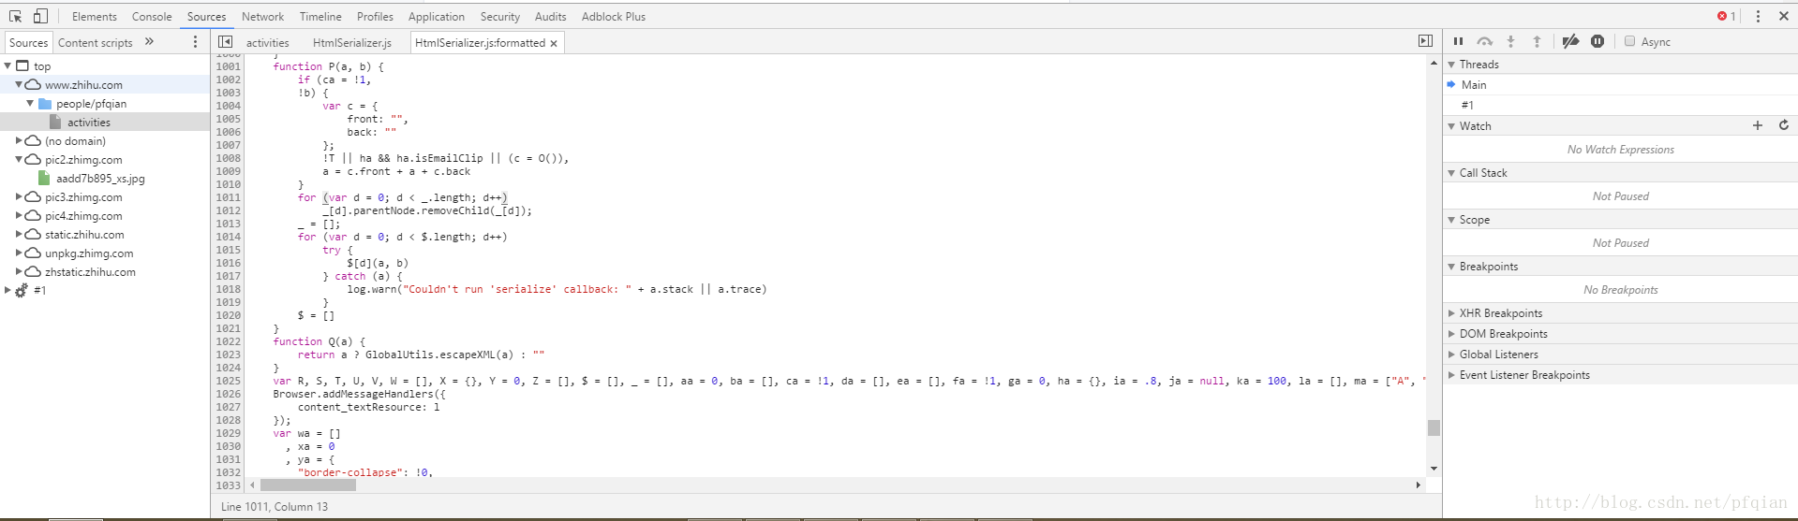Switch to Content scripts navigator tab

point(96,43)
